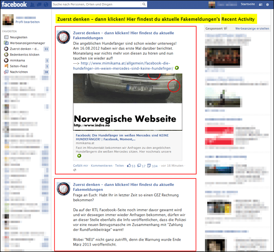
Task: Open second post's page name title
Action: tap(123, 187)
